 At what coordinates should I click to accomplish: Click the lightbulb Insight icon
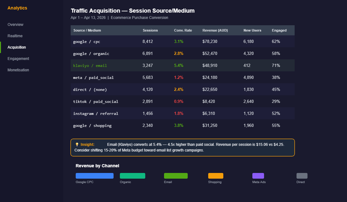[x=77, y=145]
